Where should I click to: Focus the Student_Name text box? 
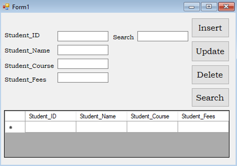click(x=83, y=50)
